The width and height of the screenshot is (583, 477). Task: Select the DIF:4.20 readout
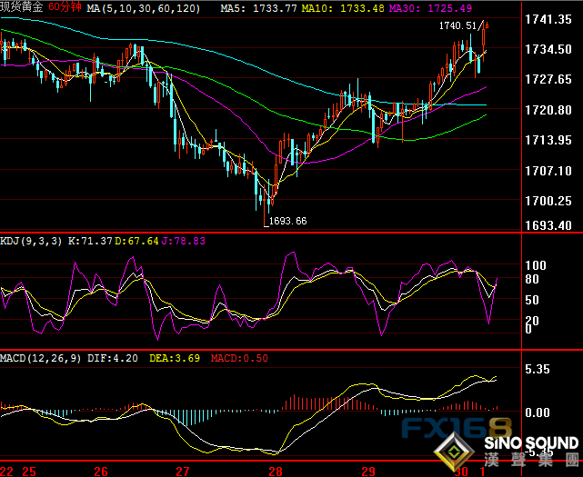[114, 358]
